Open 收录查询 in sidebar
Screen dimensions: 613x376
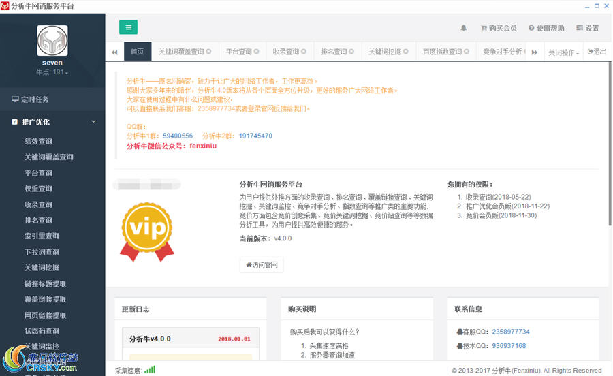click(38, 204)
